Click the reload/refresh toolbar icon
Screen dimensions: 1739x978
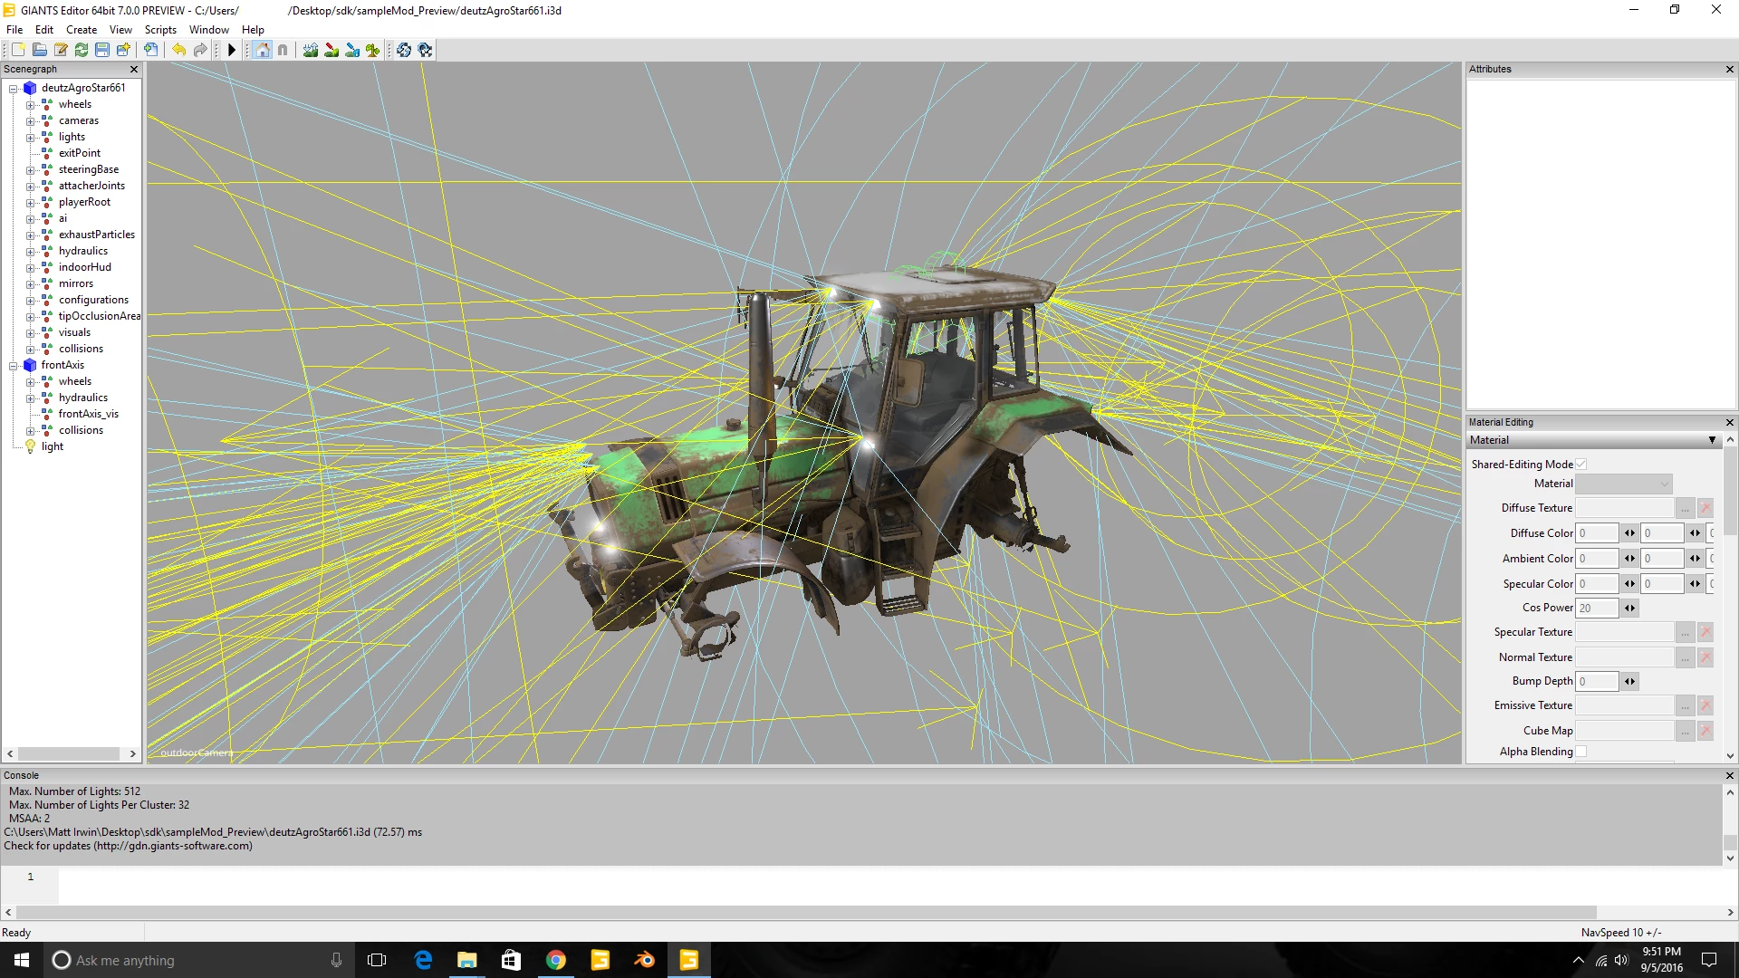pyautogui.click(x=82, y=49)
